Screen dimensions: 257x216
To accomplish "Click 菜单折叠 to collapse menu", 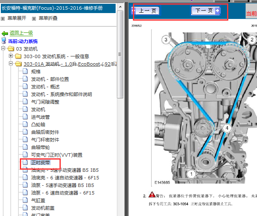I will click(x=48, y=18).
